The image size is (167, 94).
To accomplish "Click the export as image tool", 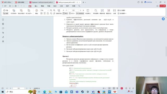I will point(21,11).
